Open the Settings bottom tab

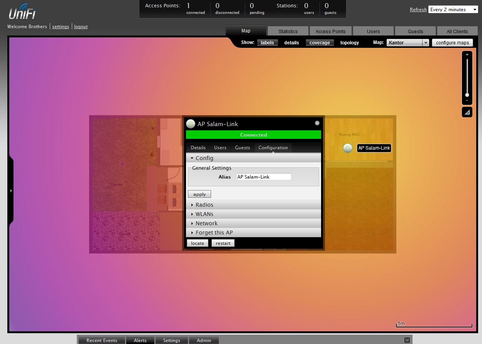pyautogui.click(x=172, y=340)
